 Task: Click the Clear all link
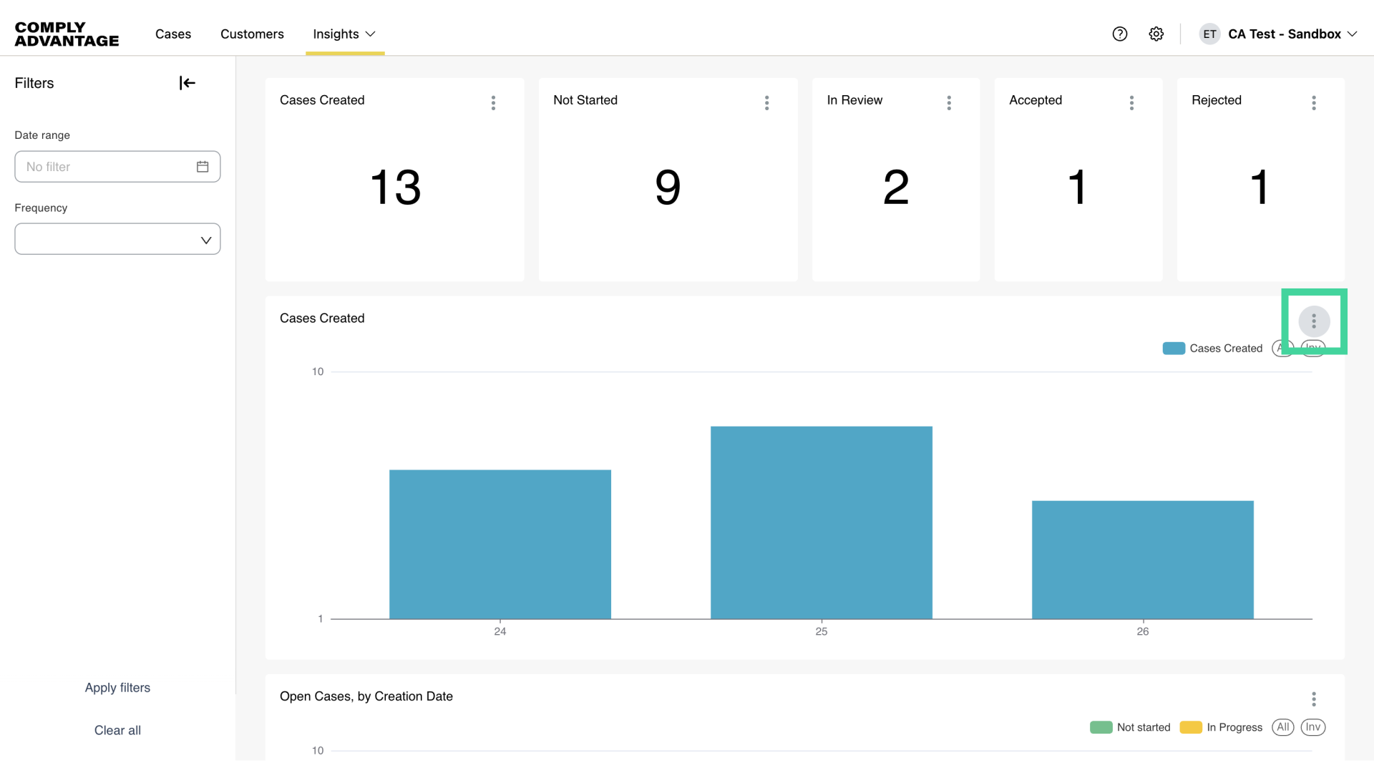click(117, 730)
